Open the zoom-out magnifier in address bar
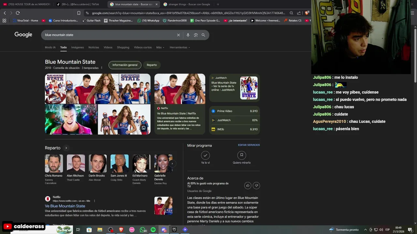Screen dimensions: 417x234 (x=291, y=13)
